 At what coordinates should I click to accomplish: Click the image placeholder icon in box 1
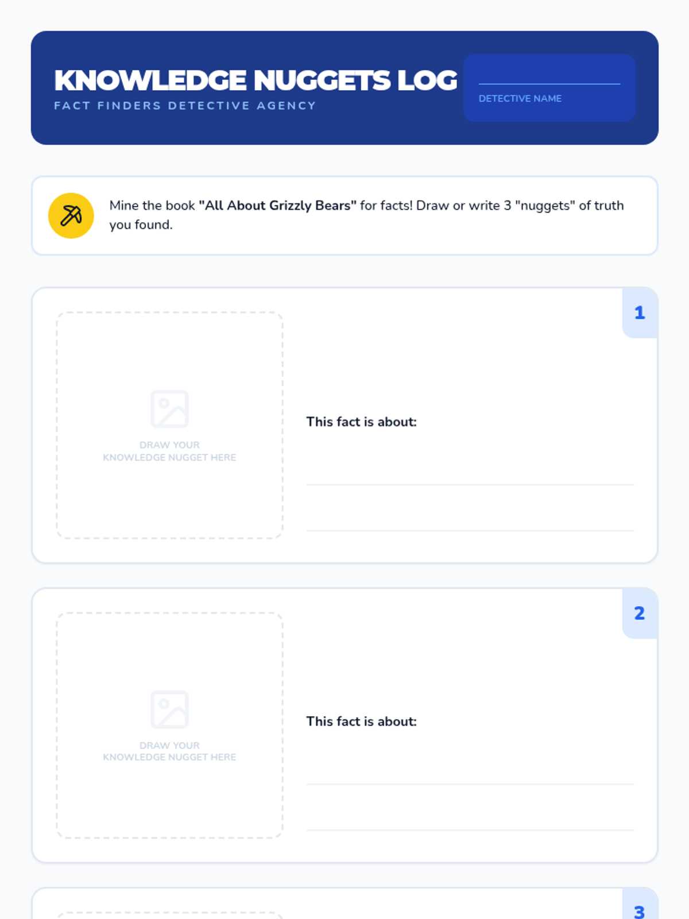(x=169, y=409)
